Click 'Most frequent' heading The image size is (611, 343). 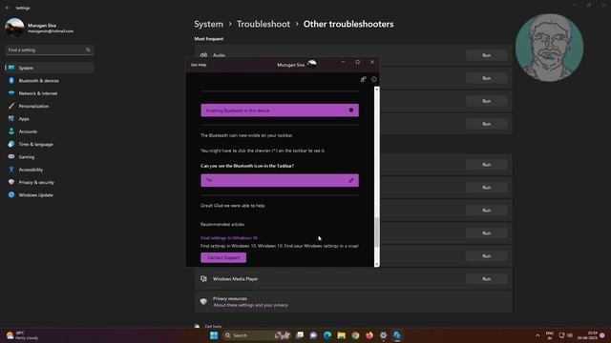coord(209,39)
